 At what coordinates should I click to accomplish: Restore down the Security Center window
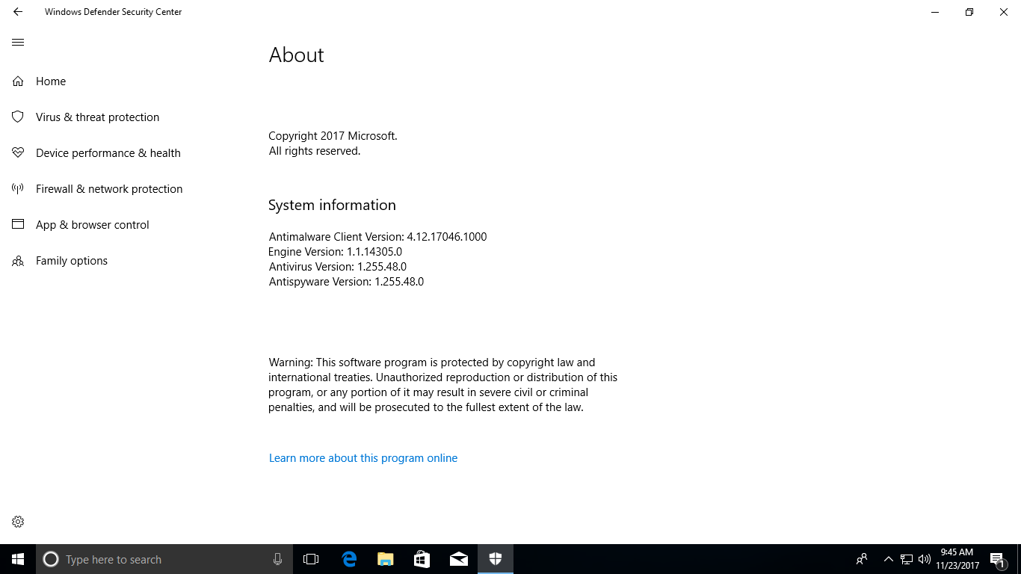tap(969, 12)
